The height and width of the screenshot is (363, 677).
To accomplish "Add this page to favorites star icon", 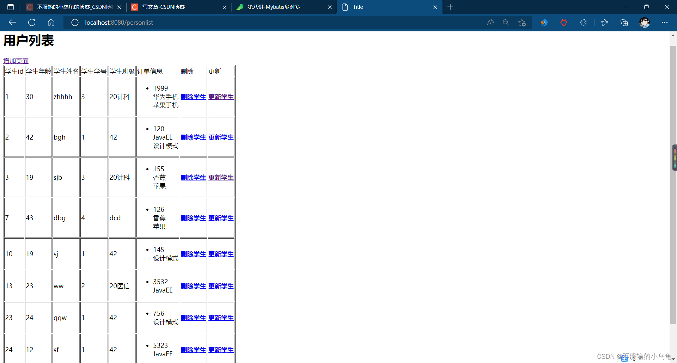I will [x=522, y=23].
